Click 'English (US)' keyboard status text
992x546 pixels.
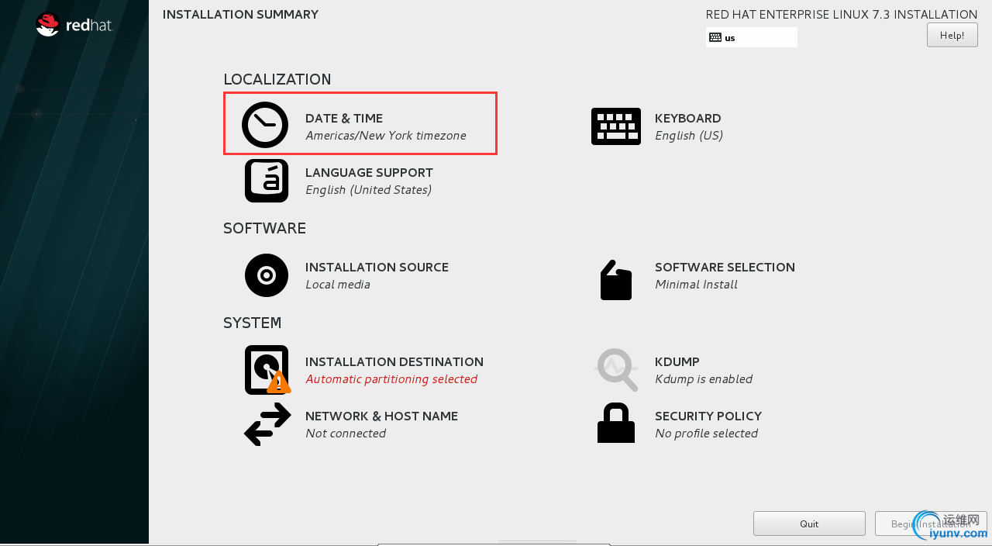tap(689, 136)
